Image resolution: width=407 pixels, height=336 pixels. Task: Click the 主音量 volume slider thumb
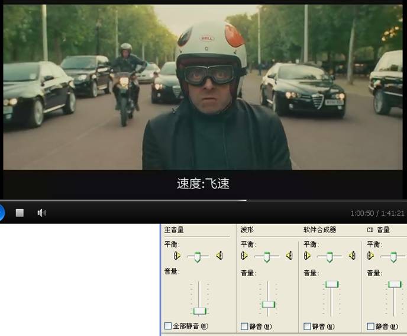point(199,311)
